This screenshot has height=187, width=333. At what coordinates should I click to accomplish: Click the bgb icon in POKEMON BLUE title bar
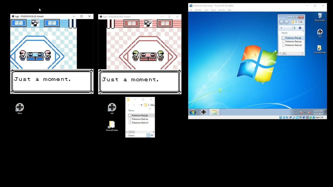[x=13, y=16]
